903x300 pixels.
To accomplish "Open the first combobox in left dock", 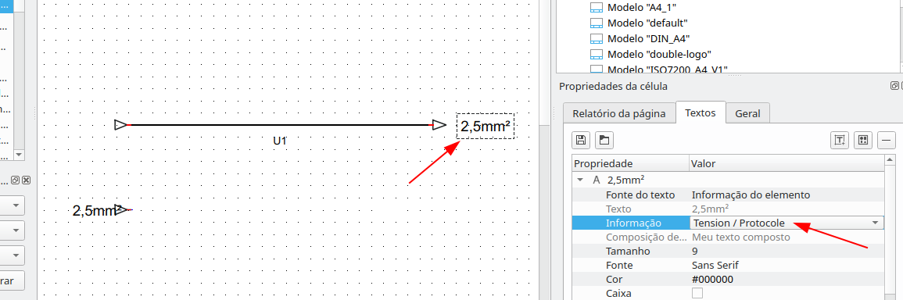I will click(12, 205).
